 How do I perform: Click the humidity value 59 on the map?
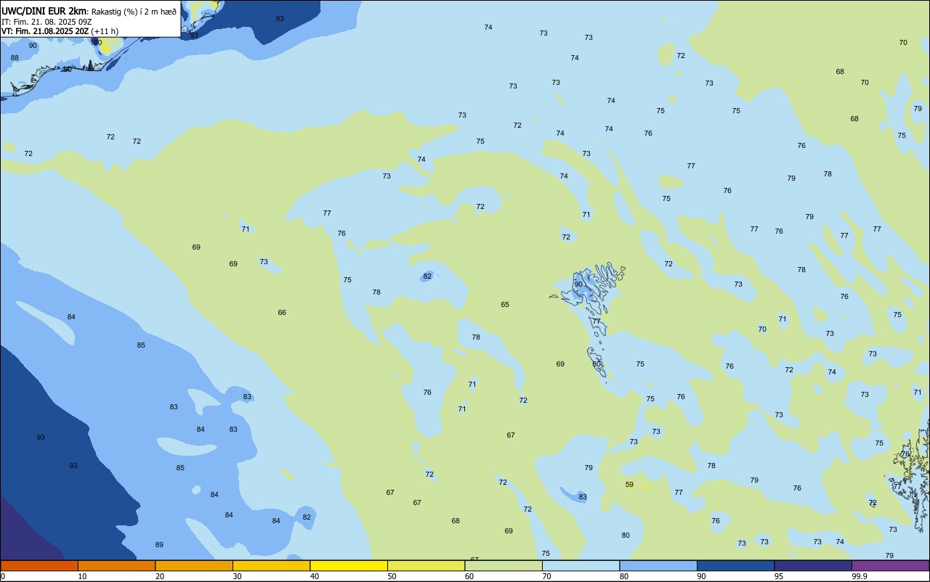click(629, 484)
